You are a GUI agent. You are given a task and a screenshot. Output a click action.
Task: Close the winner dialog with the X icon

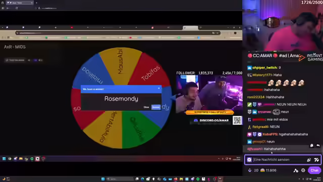coord(159,88)
